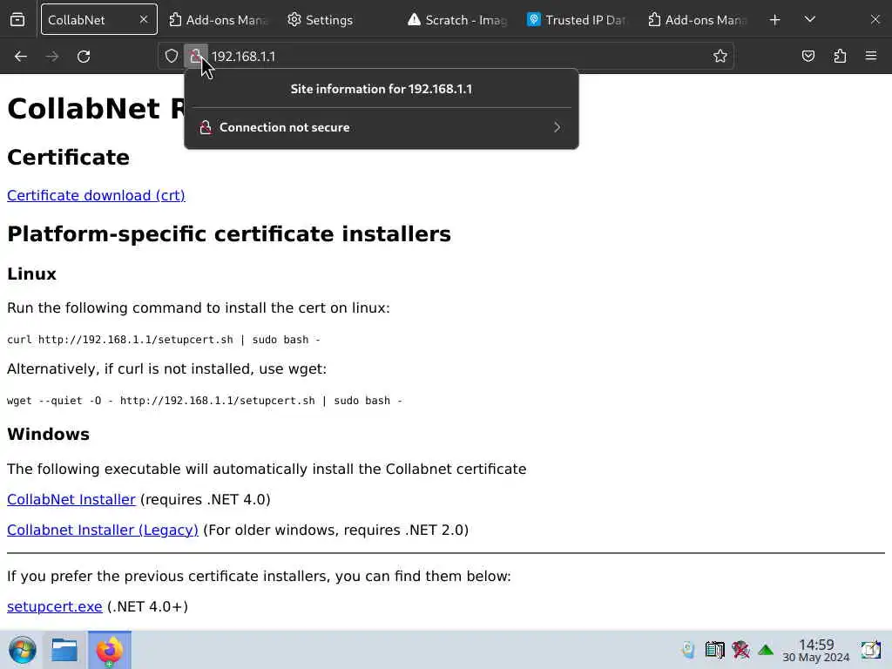
Task: Open the clock showing 14:59
Action: point(815,650)
